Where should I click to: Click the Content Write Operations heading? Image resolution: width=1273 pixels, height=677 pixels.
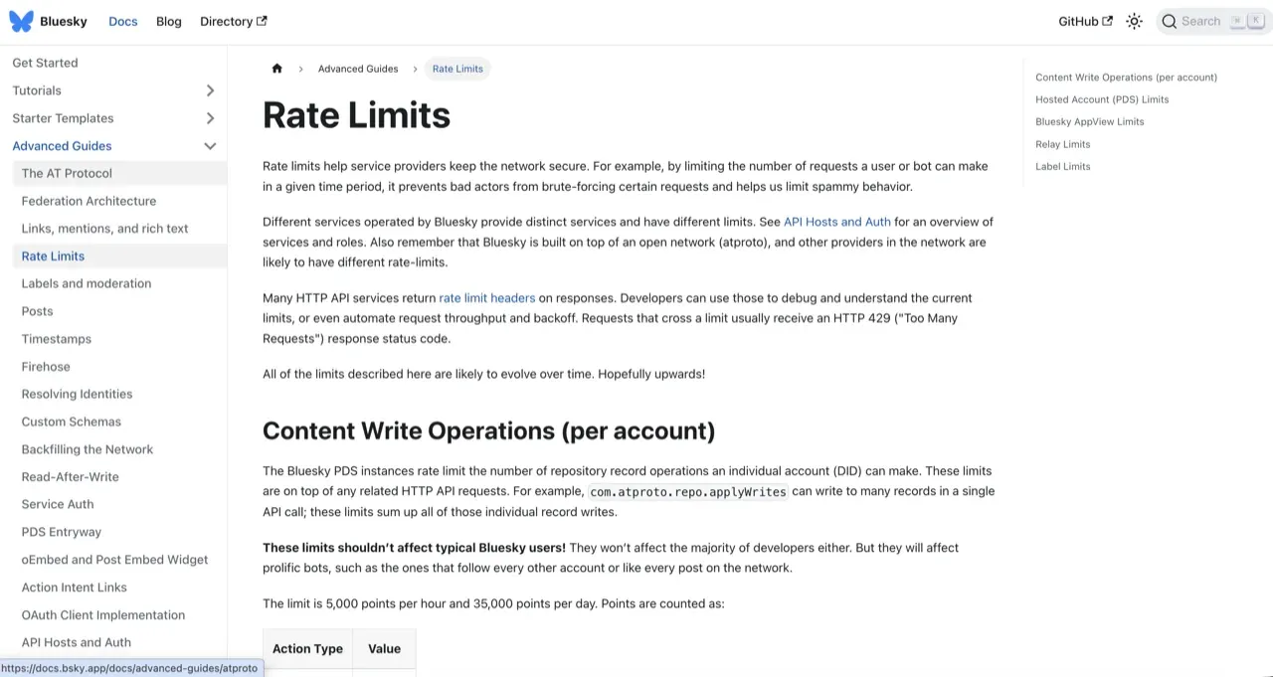[488, 430]
